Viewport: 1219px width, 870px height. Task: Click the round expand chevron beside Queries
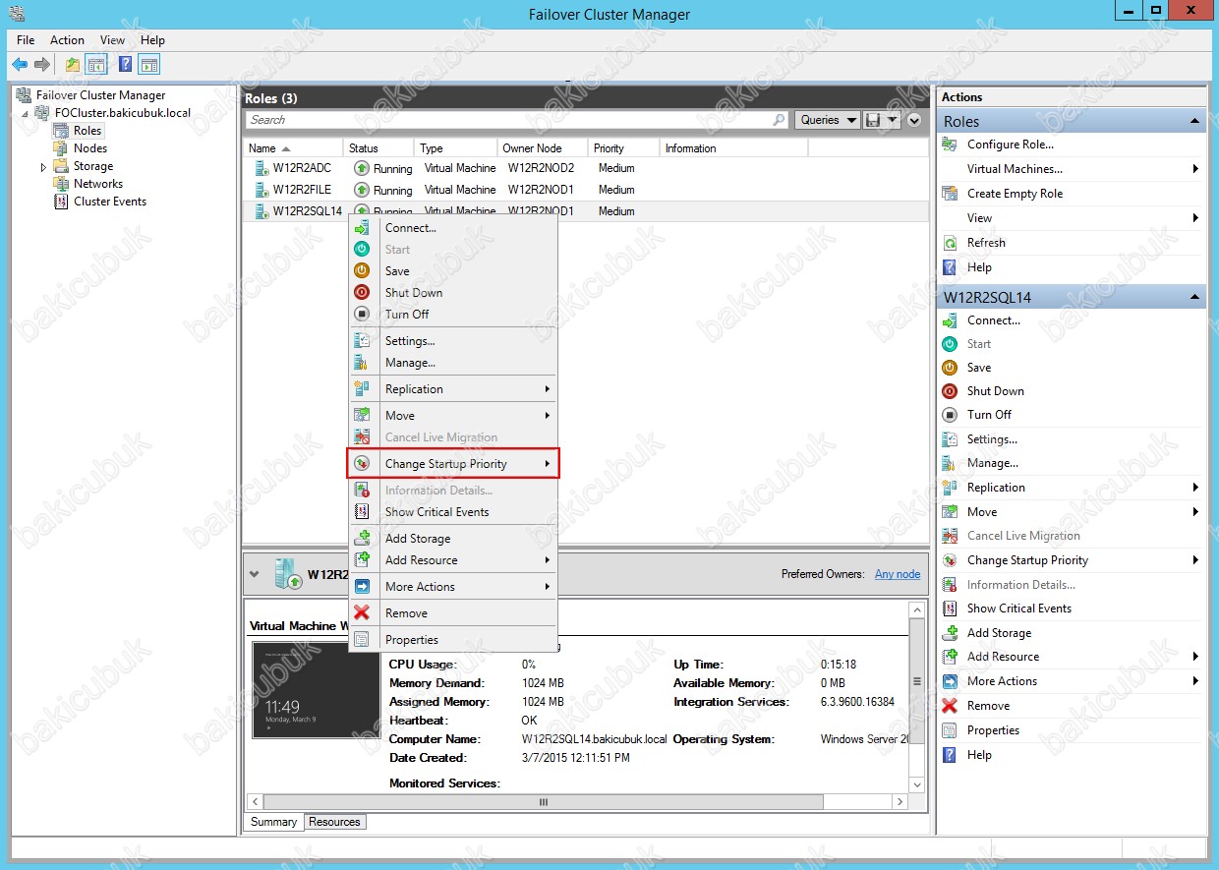point(915,120)
